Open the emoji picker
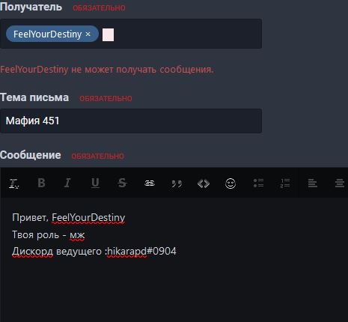The height and width of the screenshot is (322, 348). tap(231, 183)
